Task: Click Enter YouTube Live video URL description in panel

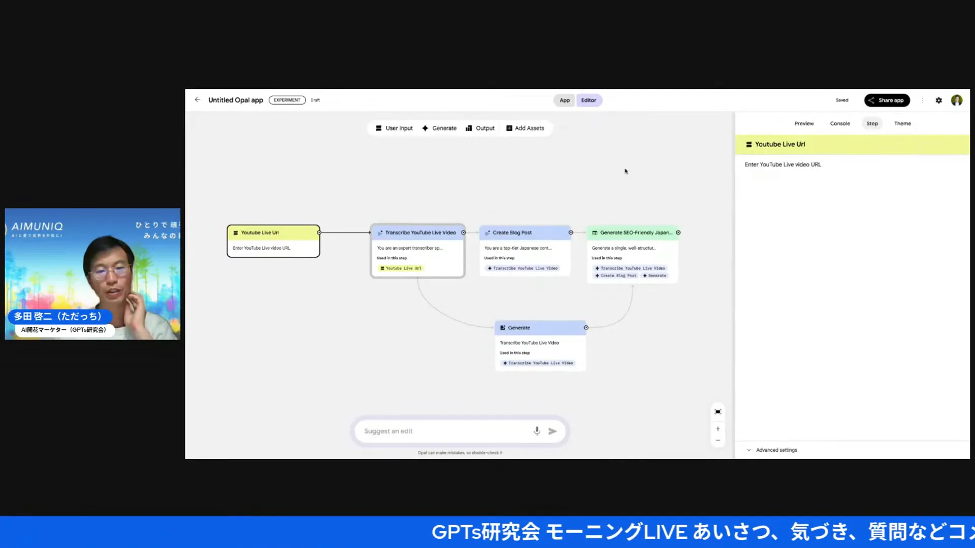Action: [783, 165]
